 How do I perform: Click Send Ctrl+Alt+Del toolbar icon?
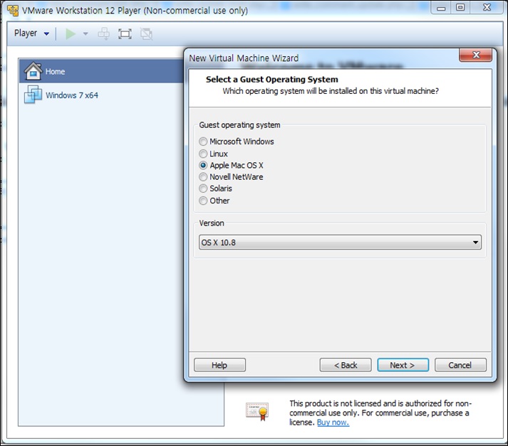tap(104, 33)
